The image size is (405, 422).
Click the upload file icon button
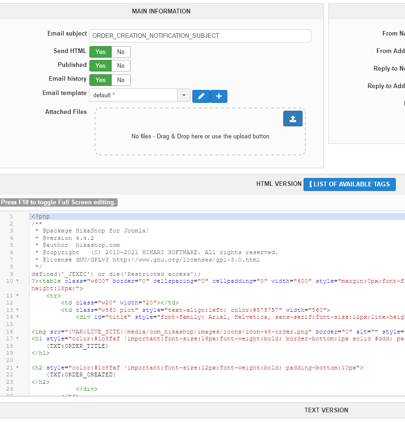(x=292, y=119)
